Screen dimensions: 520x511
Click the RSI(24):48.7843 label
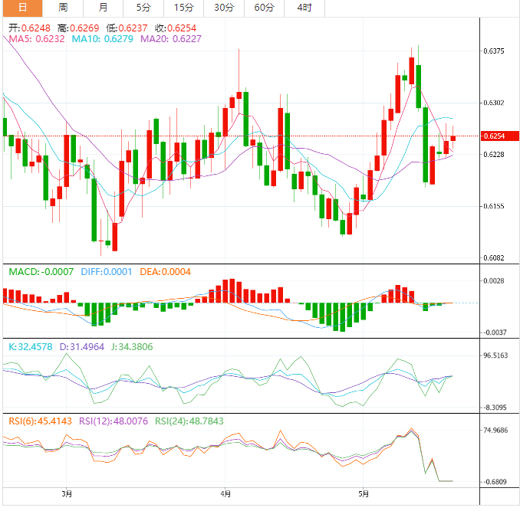tap(189, 421)
